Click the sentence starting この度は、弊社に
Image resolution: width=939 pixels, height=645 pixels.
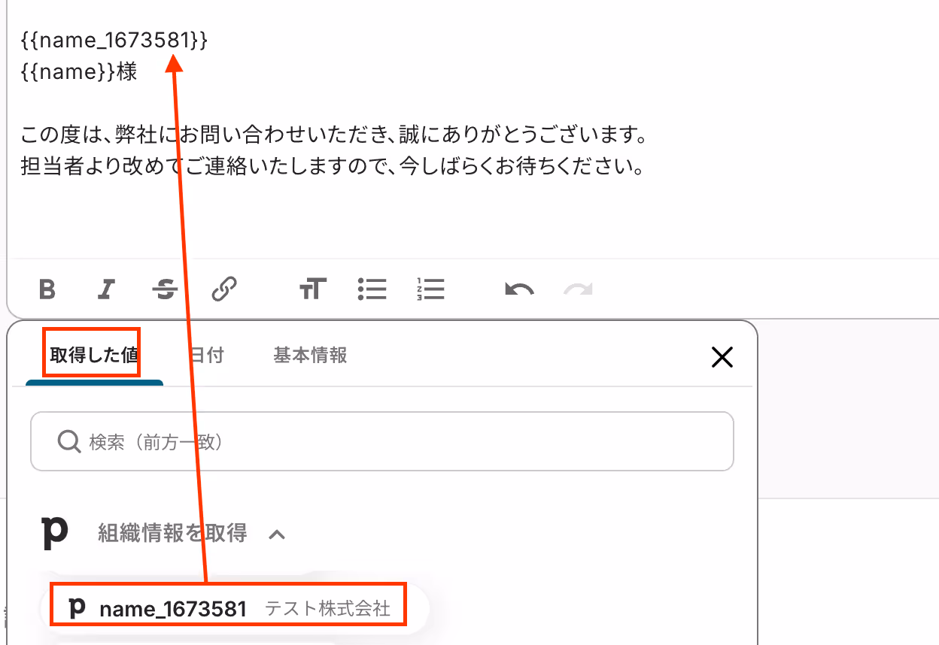[x=334, y=136]
